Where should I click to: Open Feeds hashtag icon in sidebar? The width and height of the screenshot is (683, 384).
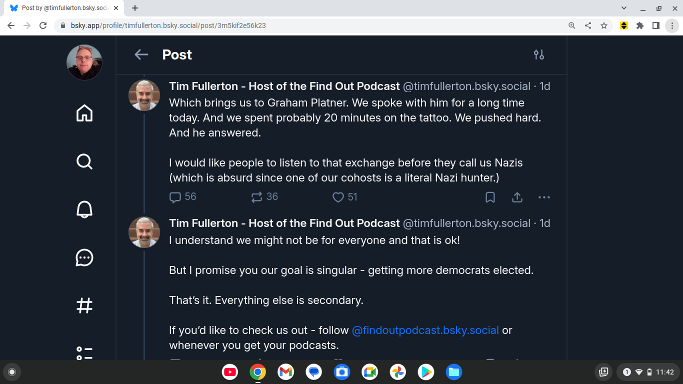(84, 305)
